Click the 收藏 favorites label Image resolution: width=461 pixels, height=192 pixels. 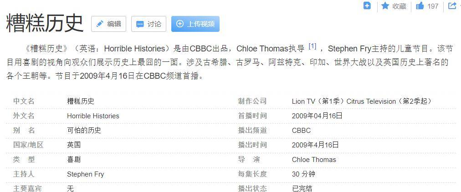coord(400,6)
